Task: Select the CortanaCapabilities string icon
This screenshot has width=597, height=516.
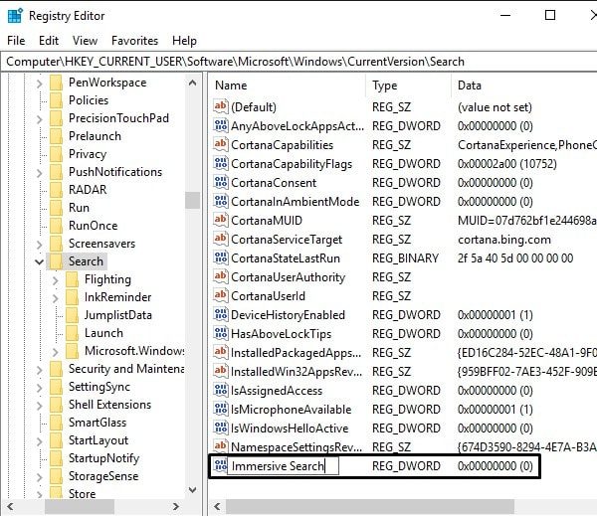Action: pos(221,144)
